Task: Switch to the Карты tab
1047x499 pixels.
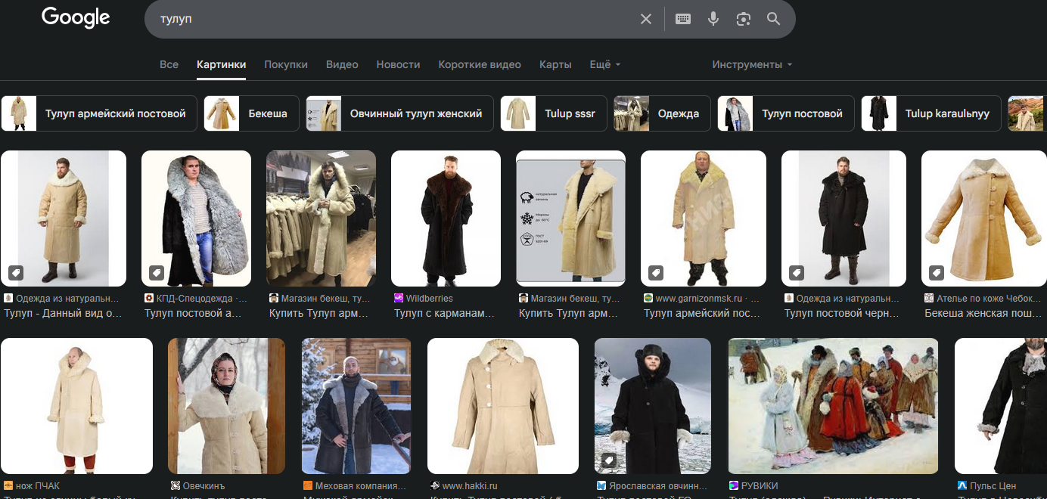Action: (x=555, y=64)
